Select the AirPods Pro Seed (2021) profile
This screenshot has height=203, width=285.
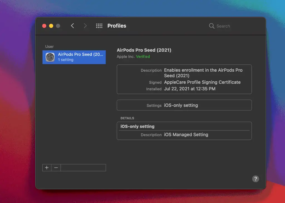(74, 57)
